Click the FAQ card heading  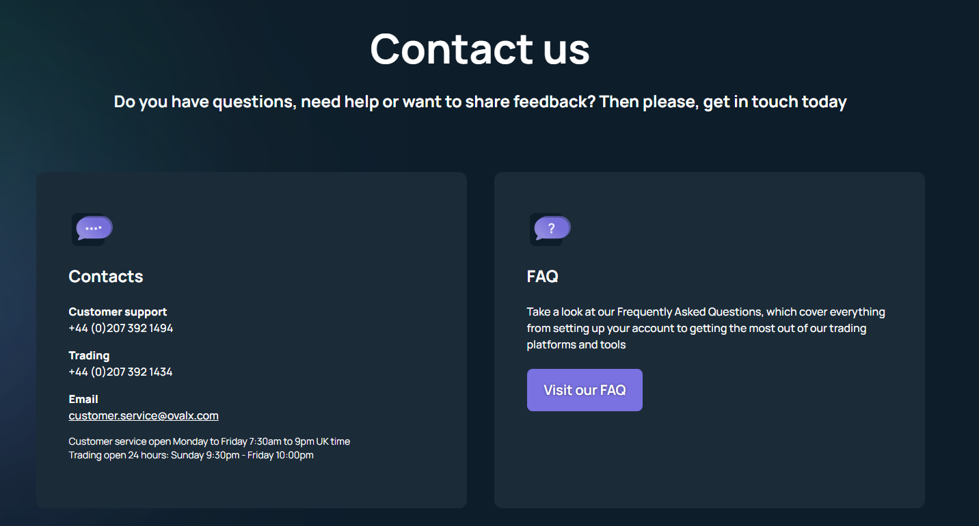pos(543,276)
